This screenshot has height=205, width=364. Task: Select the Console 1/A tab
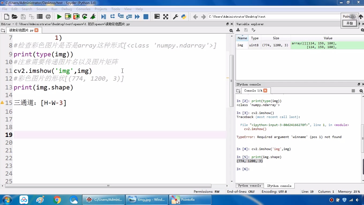pos(253,91)
